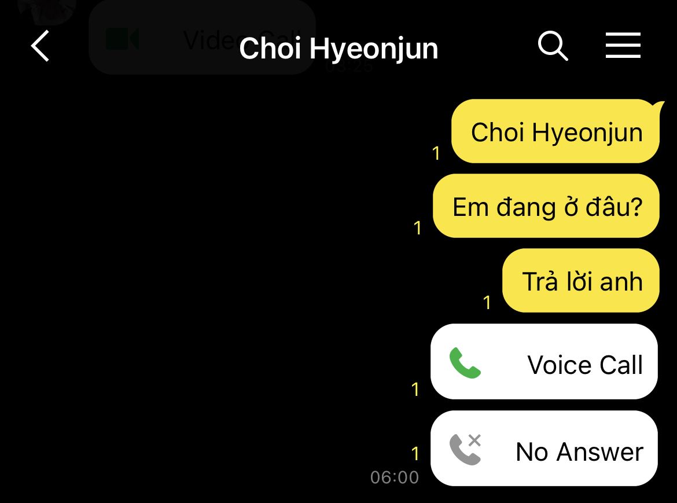The image size is (677, 503).
Task: Select the yellow "Choi Hyeonjun" message bubble
Action: [555, 131]
